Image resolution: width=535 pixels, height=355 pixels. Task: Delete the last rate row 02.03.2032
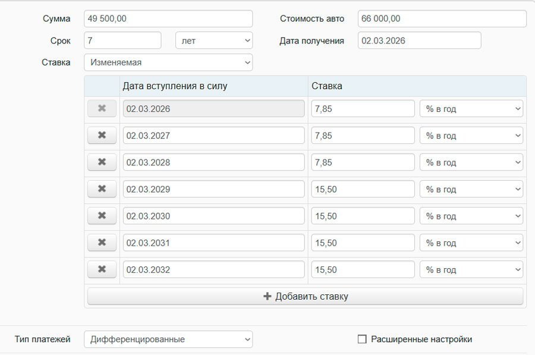tap(102, 269)
